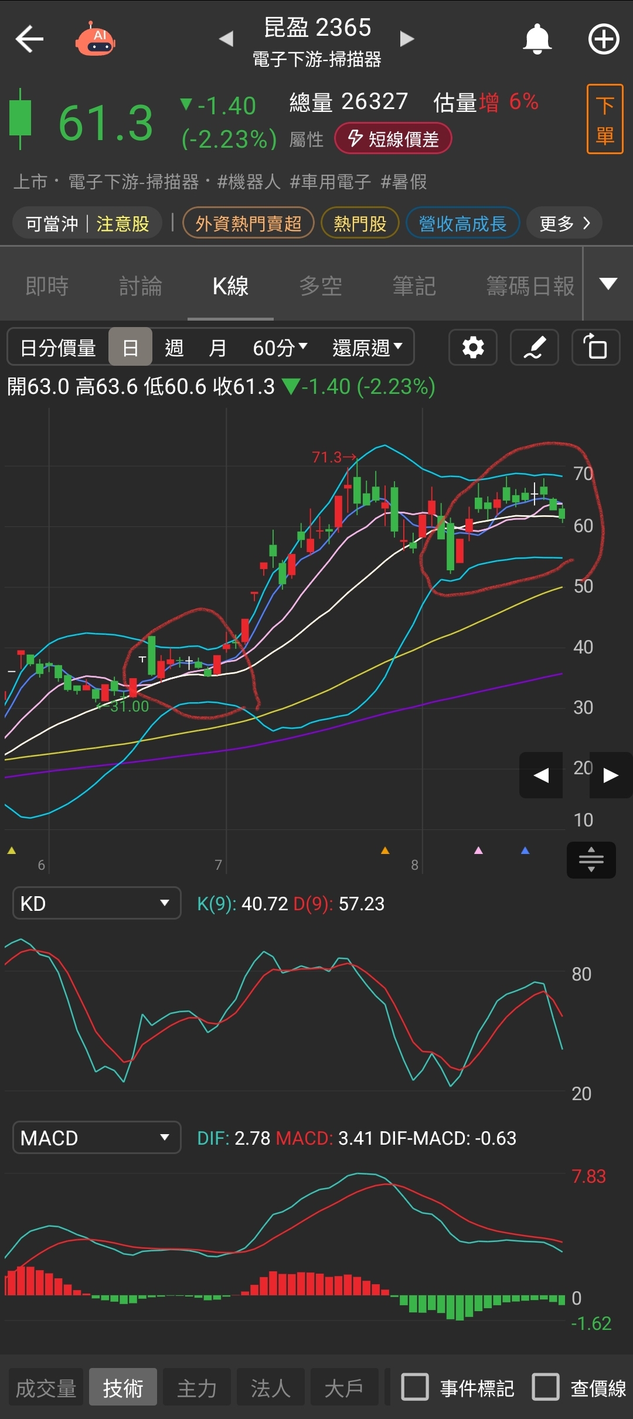Viewport: 633px width, 1419px height.
Task: Go to previous stock with left triangle
Action: [x=226, y=39]
